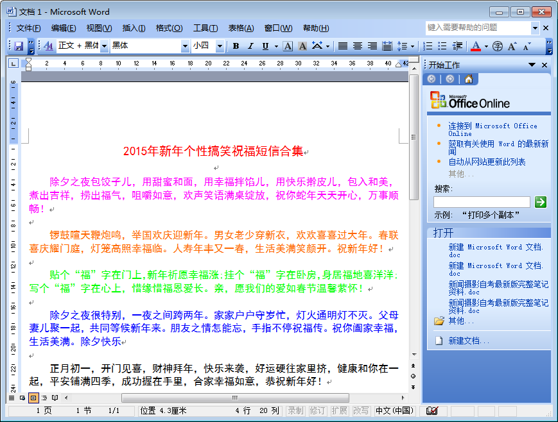Click the character border icon
The image size is (558, 422).
pyautogui.click(x=287, y=46)
